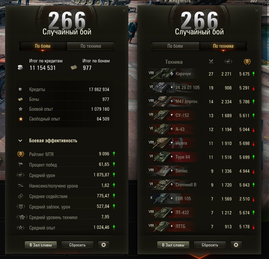Collapse the Боевая эффективность section
The width and height of the screenshot is (269, 259).
point(20,141)
